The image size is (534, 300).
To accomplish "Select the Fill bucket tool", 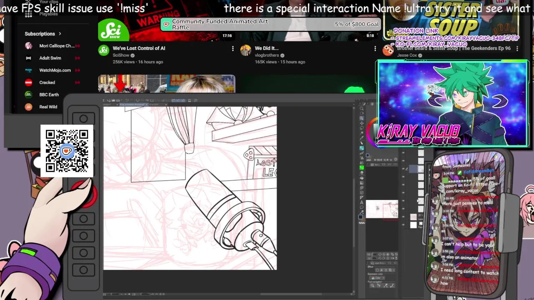I will (362, 178).
